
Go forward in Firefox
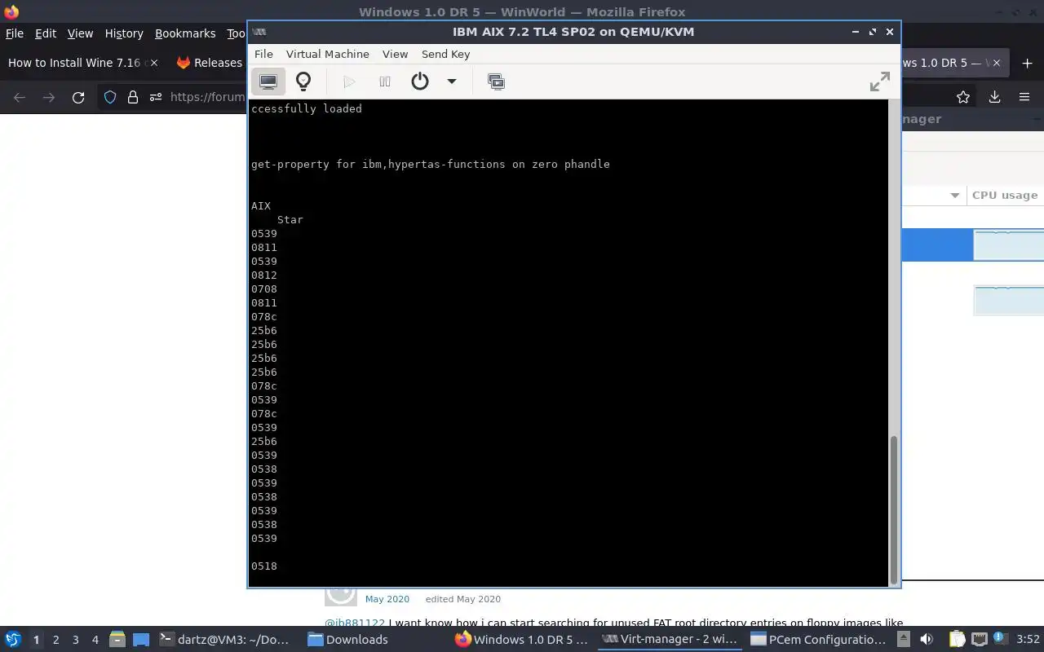coord(49,97)
